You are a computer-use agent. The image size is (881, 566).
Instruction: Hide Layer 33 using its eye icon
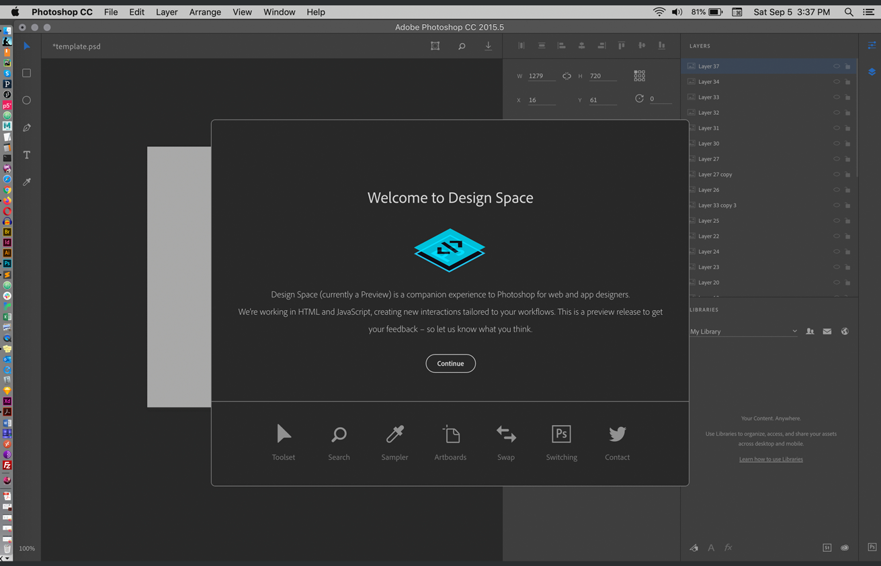point(837,97)
